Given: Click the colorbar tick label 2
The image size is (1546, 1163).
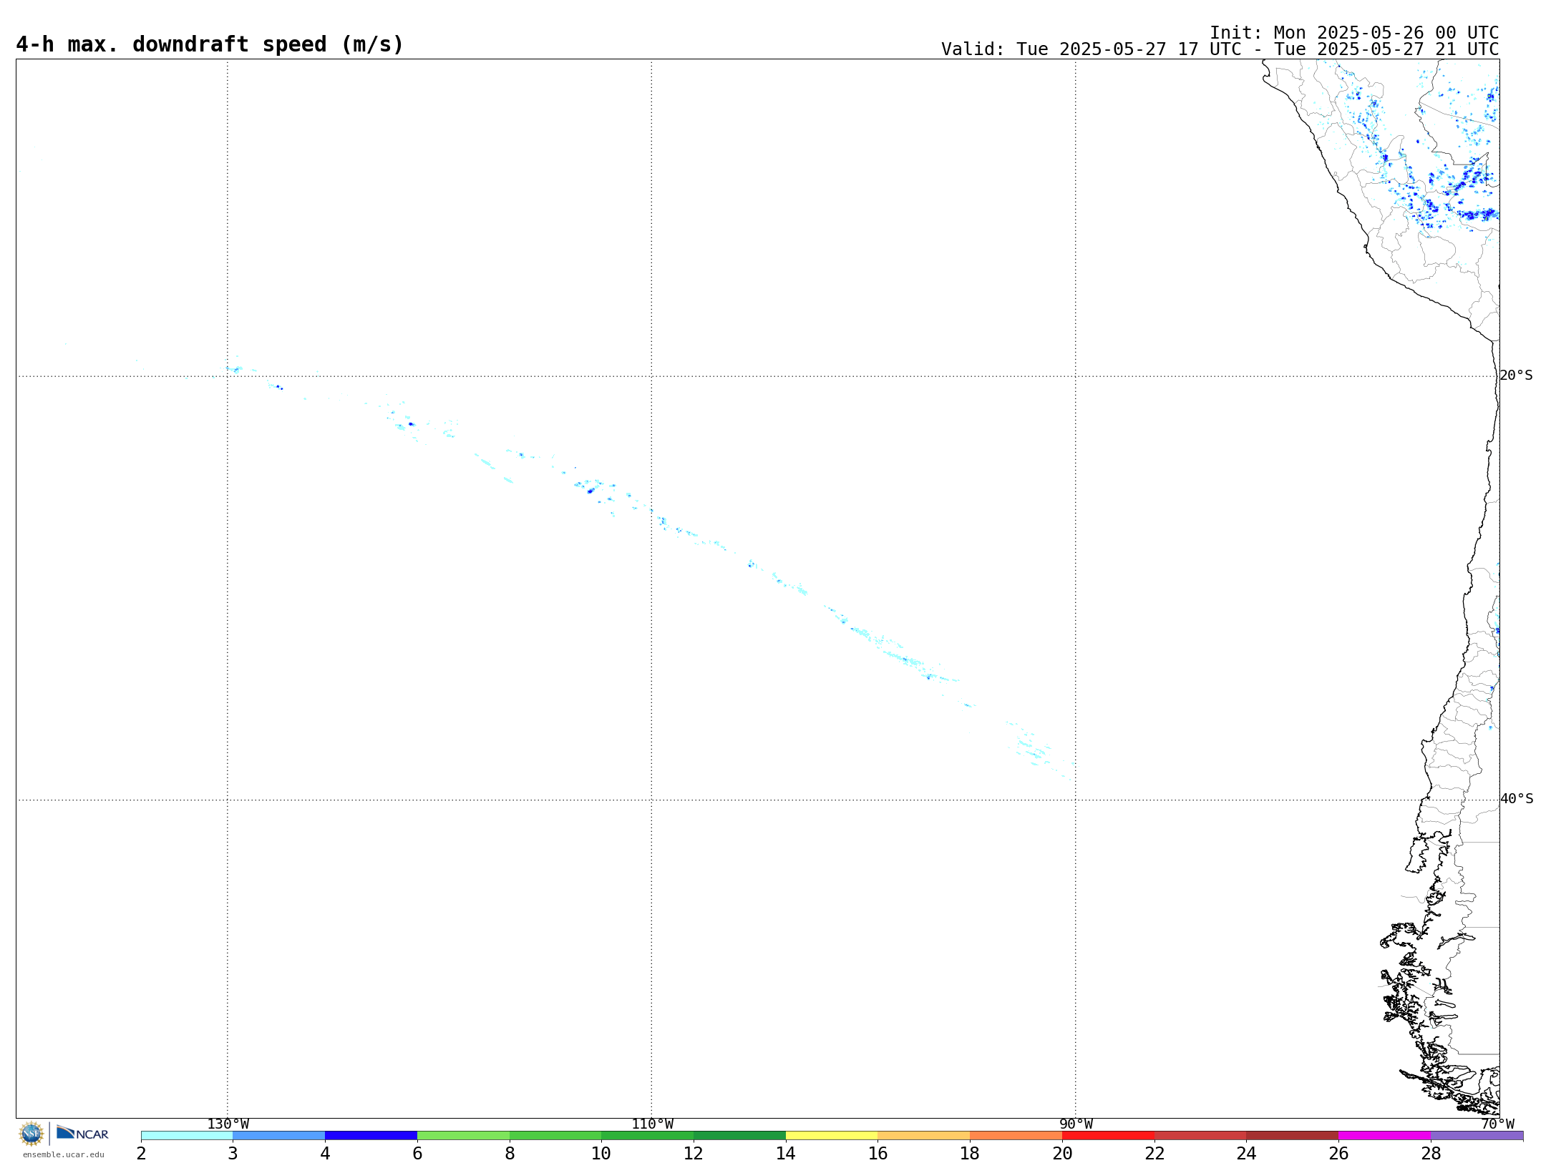Looking at the screenshot, I should point(141,1153).
